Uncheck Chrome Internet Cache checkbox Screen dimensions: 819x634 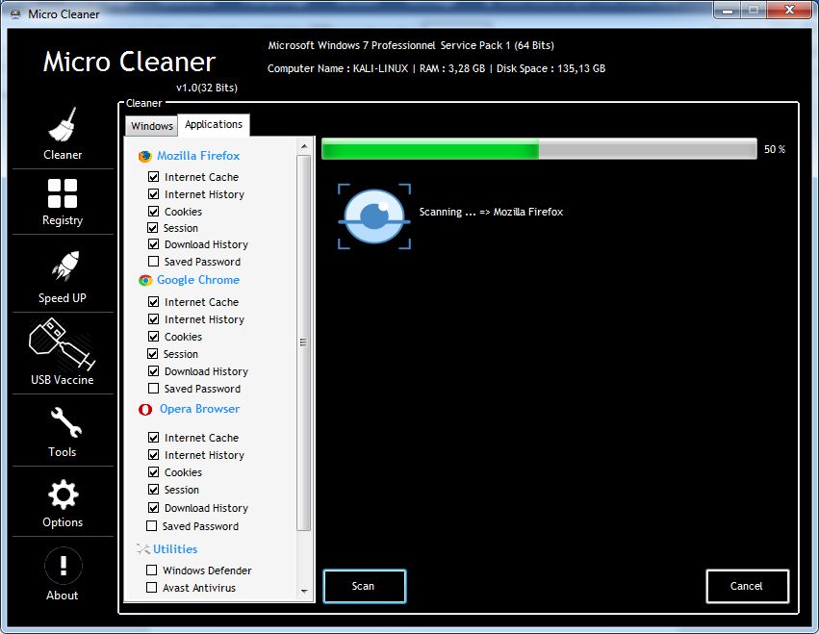tap(154, 301)
